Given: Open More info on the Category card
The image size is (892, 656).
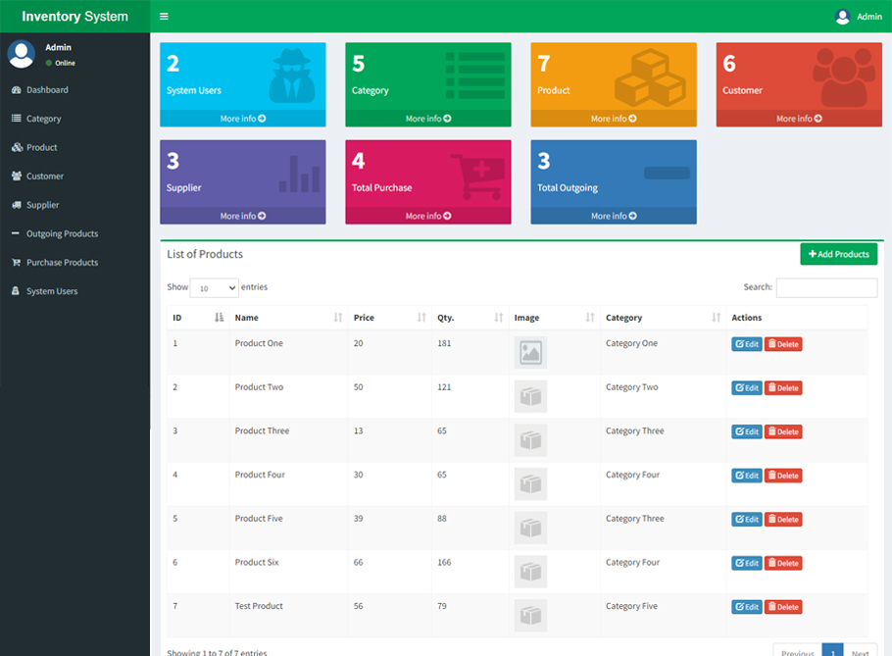Looking at the screenshot, I should pos(427,119).
